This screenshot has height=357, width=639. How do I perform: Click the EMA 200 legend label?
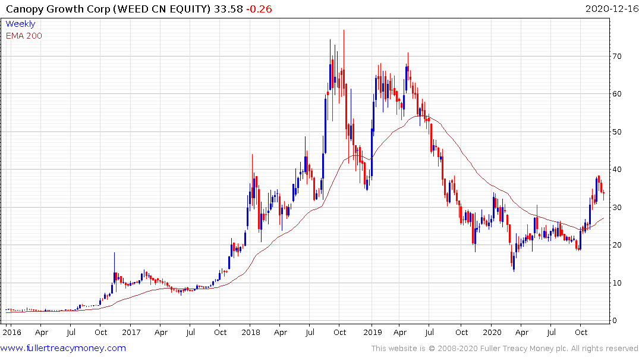[x=24, y=36]
